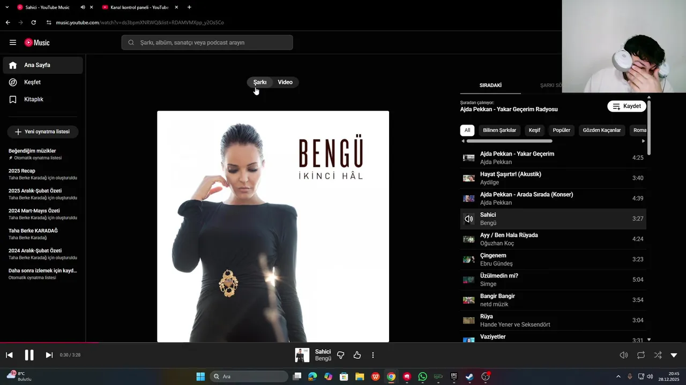Viewport: 686px width, 385px height.
Task: Open 2024 Aralık-Şubat Özeti playlist
Action: tap(43, 254)
